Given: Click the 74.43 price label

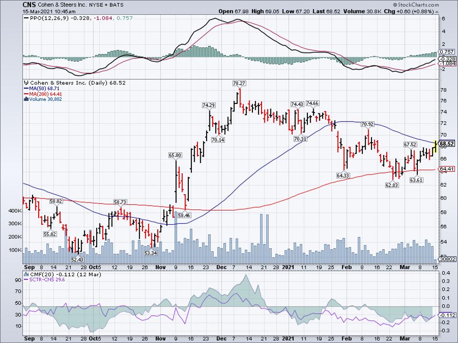Looking at the screenshot, I should 297,104.
